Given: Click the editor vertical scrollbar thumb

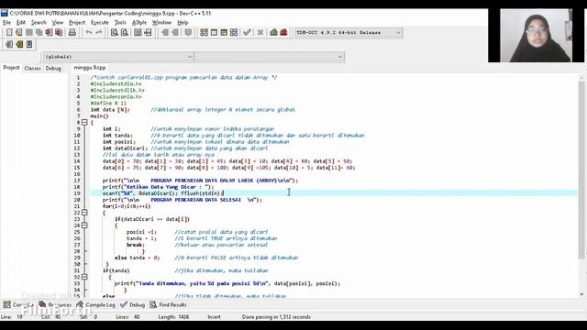Looking at the screenshot, I should 581,170.
